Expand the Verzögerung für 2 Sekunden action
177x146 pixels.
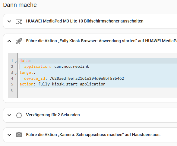[9, 115]
